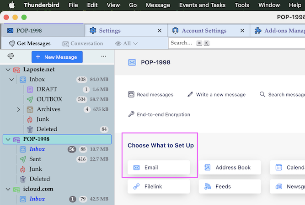Open the Window menu
305x205 pixels.
click(x=269, y=5)
